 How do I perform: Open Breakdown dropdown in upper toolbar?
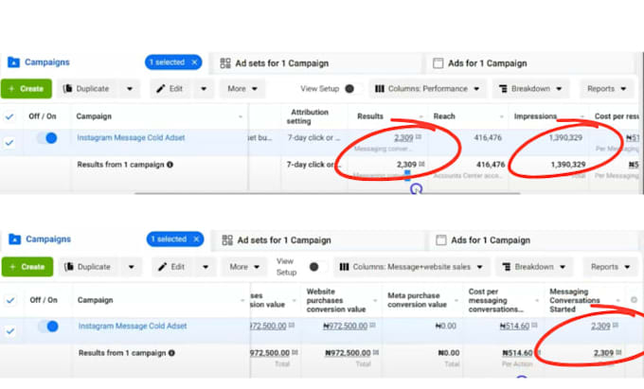[530, 89]
